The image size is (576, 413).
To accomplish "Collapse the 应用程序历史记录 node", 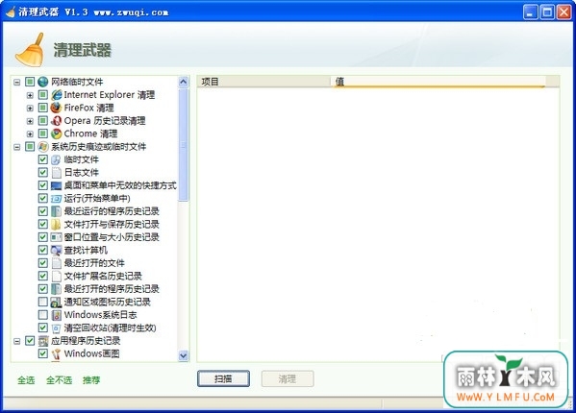I will pyautogui.click(x=17, y=341).
